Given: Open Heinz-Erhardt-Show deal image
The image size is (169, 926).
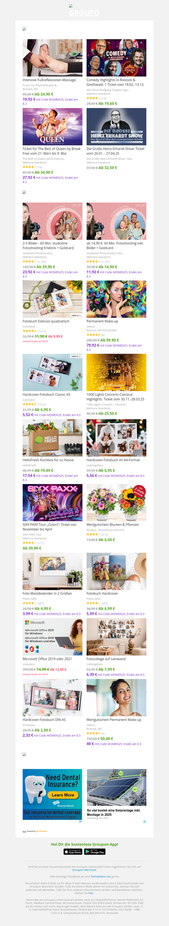Looking at the screenshot, I should (116, 127).
